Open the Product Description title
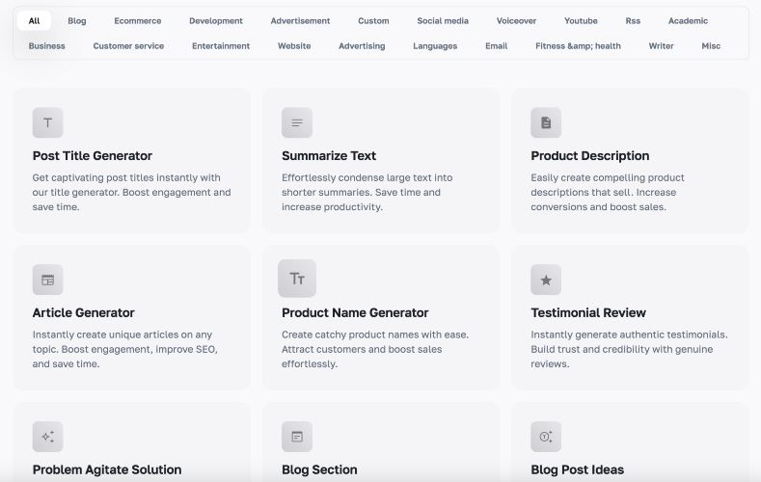The image size is (761, 482). (589, 155)
